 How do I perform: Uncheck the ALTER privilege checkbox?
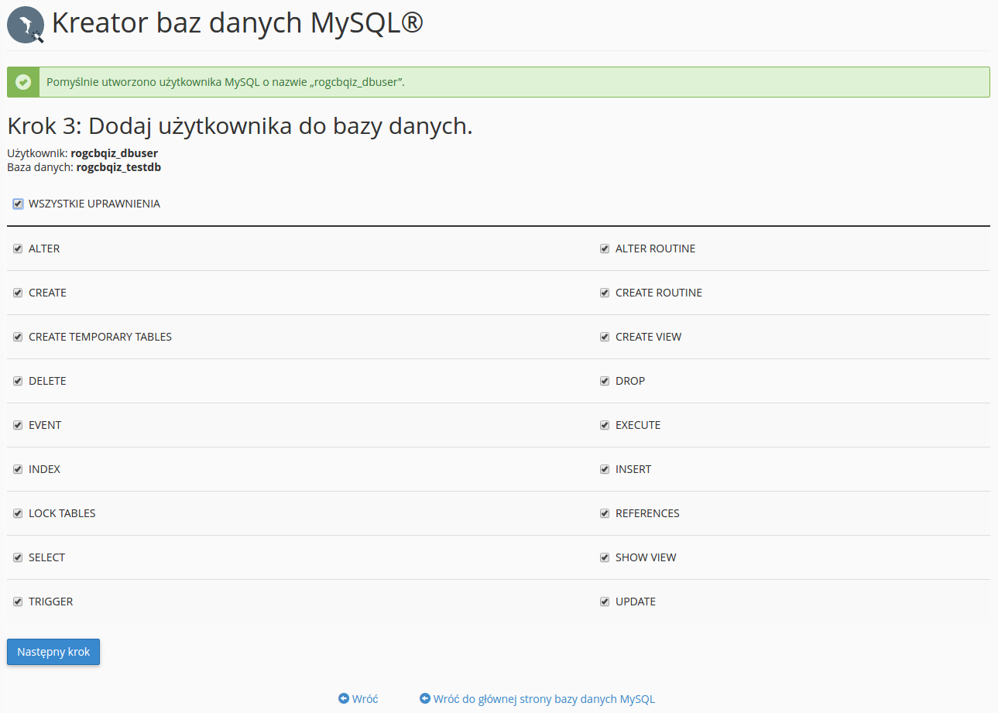18,249
